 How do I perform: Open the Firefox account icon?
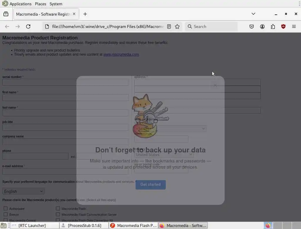pos(262,26)
